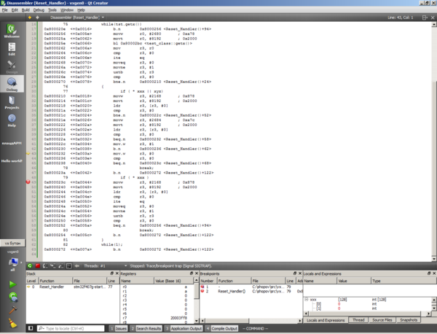Toggle the sidebar visibility button
The height and width of the screenshot is (334, 437).
tap(31, 328)
